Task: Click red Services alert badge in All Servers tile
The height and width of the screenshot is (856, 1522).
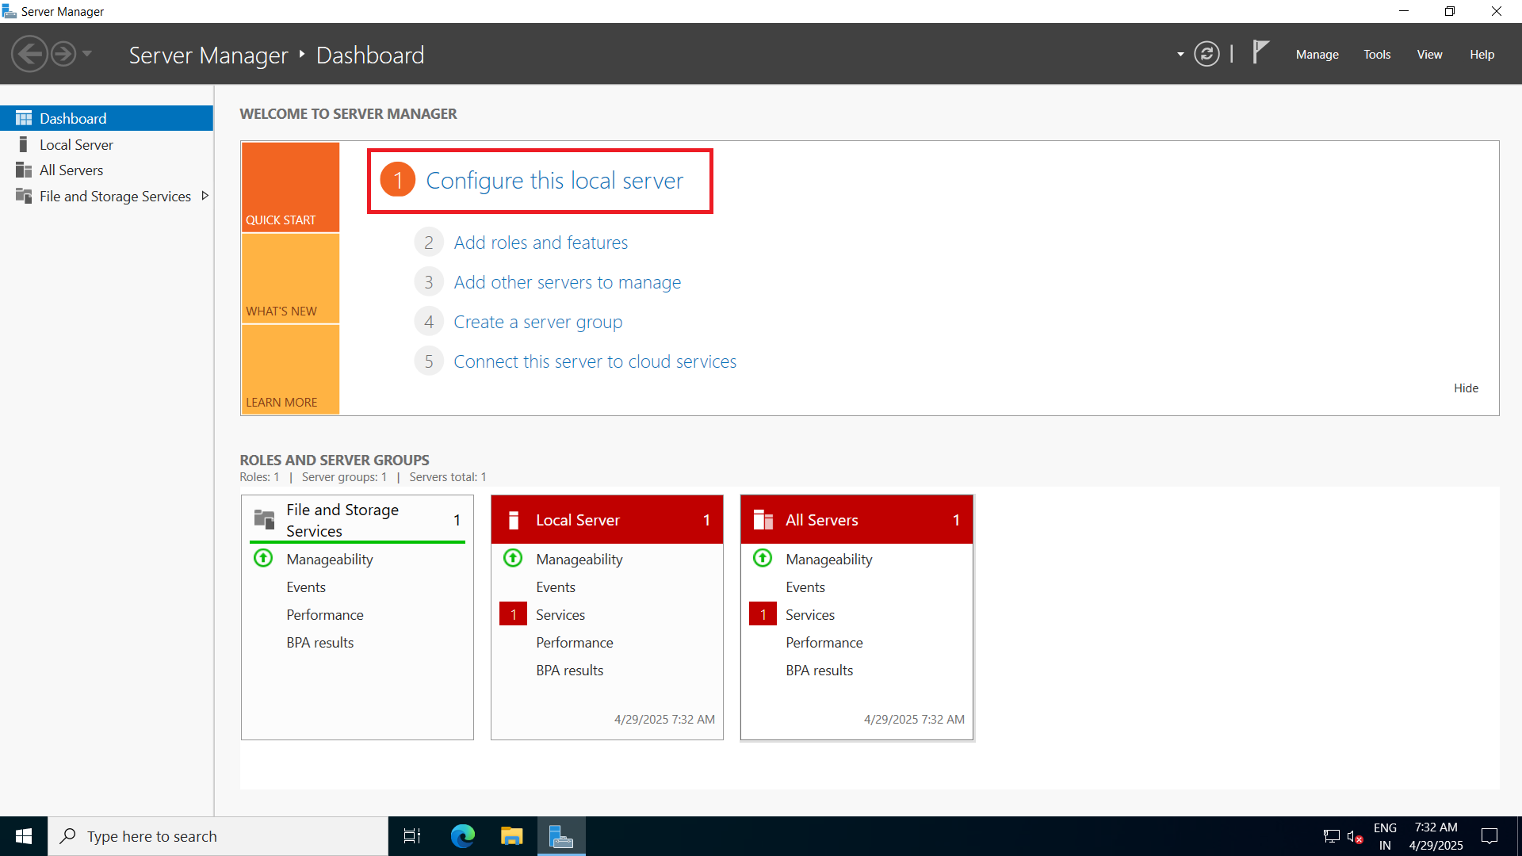Action: (763, 614)
